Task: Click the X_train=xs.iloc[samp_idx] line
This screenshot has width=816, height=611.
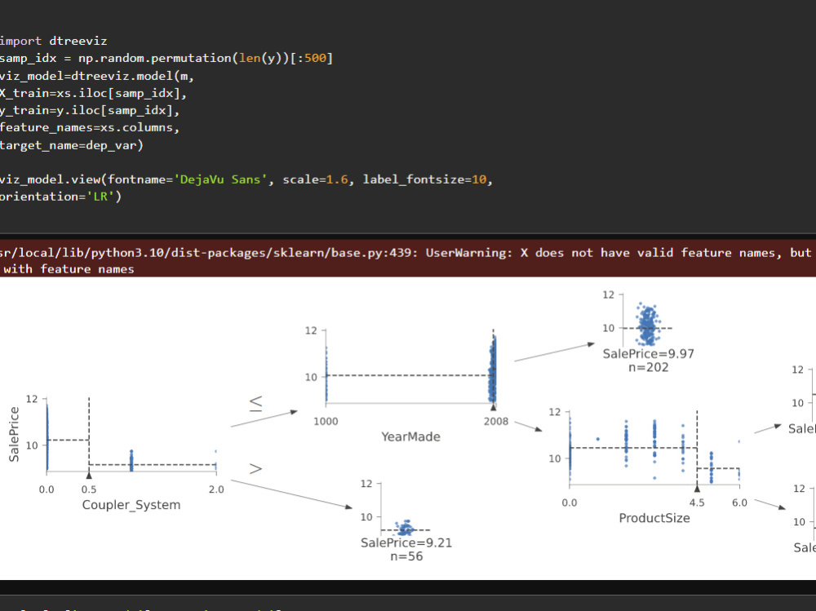Action: (x=93, y=93)
